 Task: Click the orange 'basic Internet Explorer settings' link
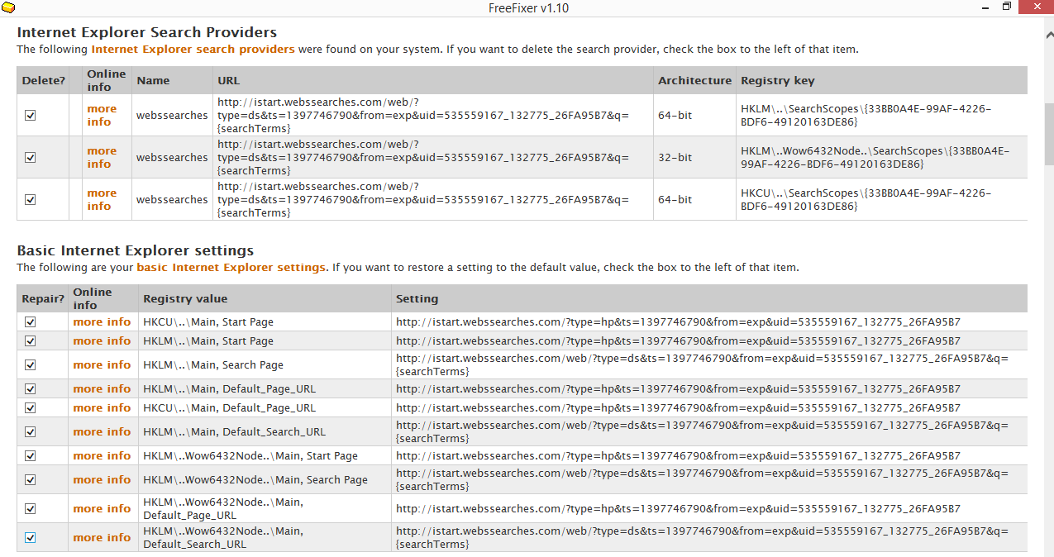tap(231, 268)
